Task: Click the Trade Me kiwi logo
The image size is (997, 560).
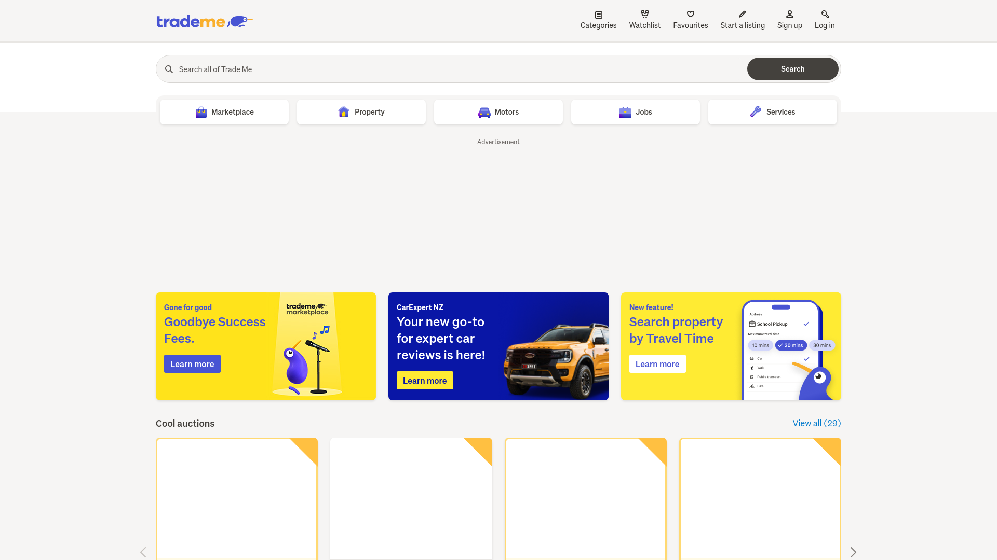Action: tap(205, 21)
